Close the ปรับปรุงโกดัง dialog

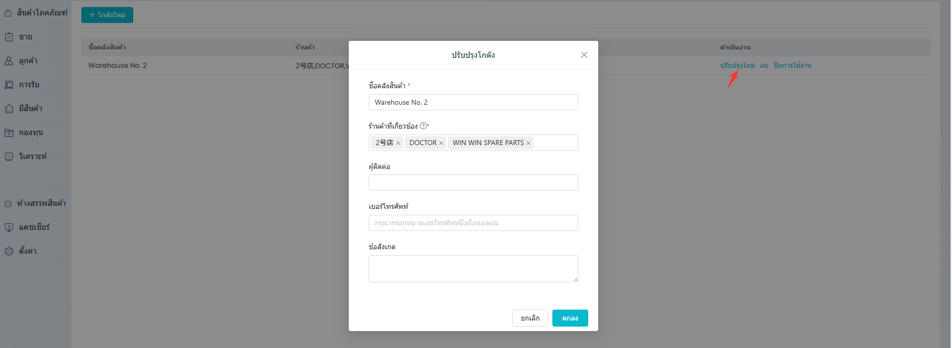pyautogui.click(x=584, y=55)
